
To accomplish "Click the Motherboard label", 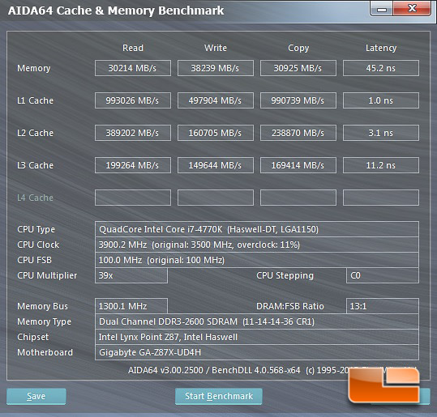I will point(45,352).
